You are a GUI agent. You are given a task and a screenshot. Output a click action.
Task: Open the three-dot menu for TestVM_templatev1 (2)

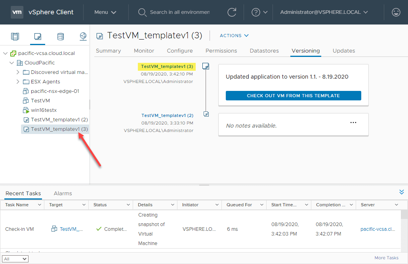point(353,123)
